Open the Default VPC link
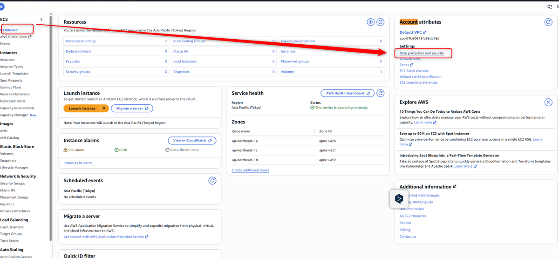This screenshot has height=258, width=559. click(x=414, y=32)
